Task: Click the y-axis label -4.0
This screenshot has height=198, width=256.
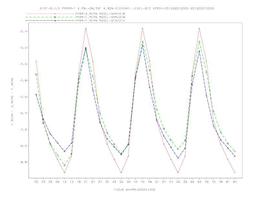Action: click(x=23, y=64)
